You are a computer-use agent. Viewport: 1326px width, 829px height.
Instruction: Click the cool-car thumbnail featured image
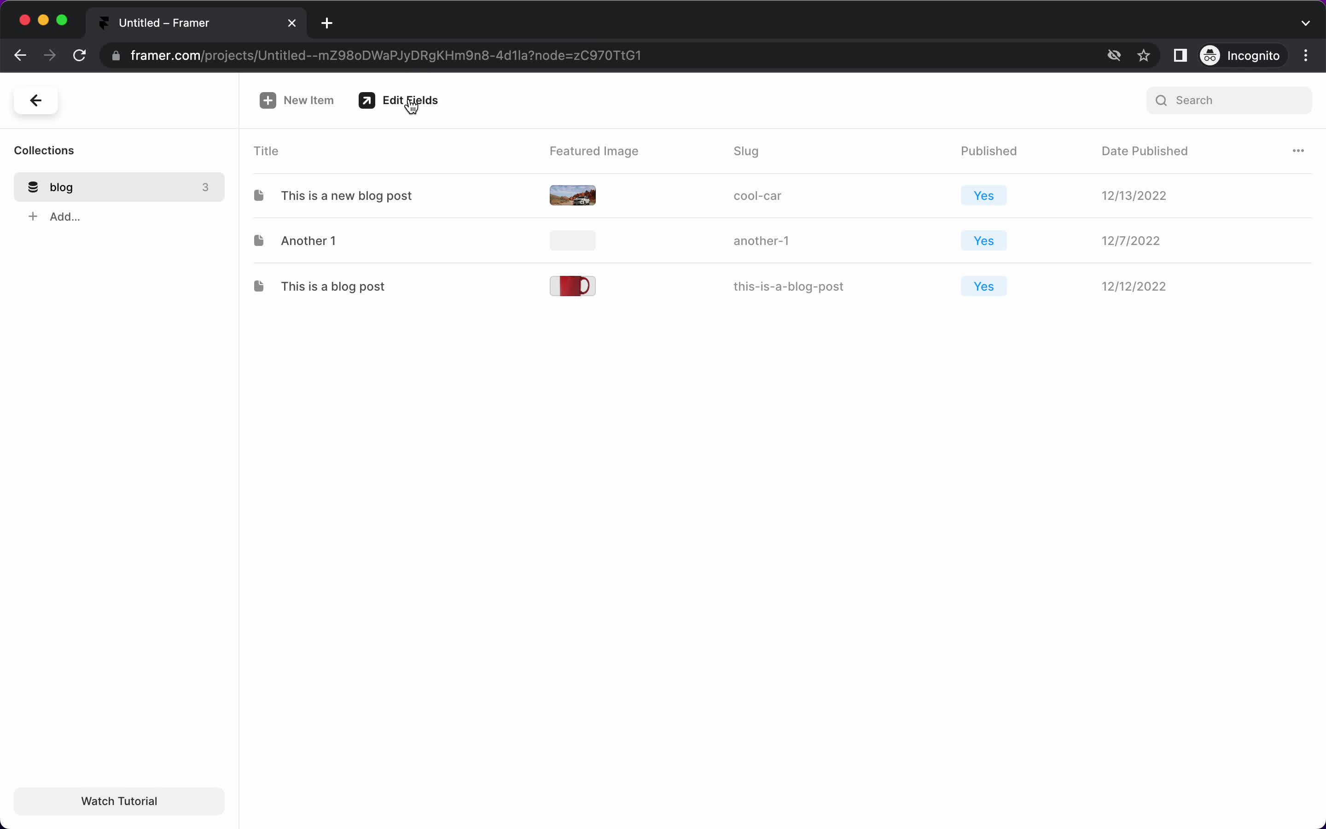point(573,196)
